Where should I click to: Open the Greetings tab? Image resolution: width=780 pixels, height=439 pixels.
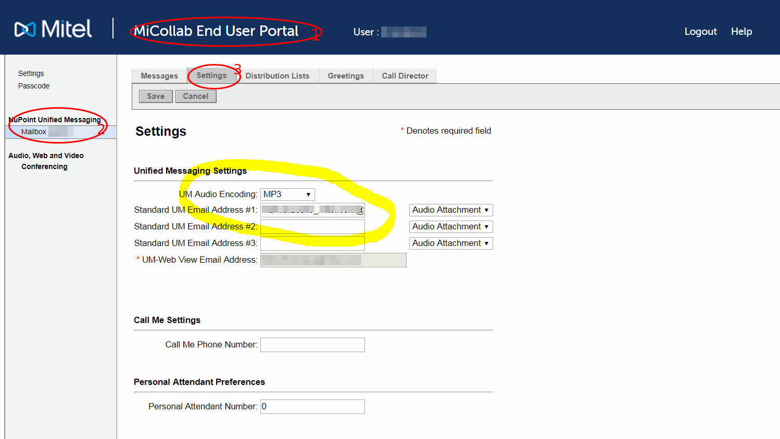point(345,75)
